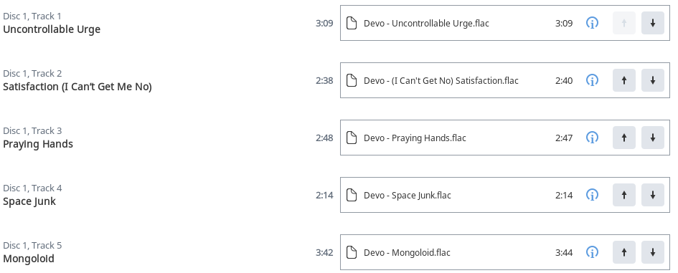The width and height of the screenshot is (678, 273).
Task: Move Satisfaction.flac down one track
Action: (652, 80)
